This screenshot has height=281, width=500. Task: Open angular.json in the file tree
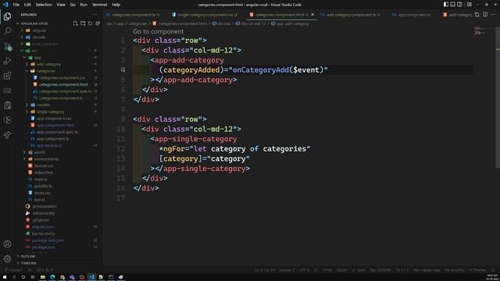tap(43, 227)
